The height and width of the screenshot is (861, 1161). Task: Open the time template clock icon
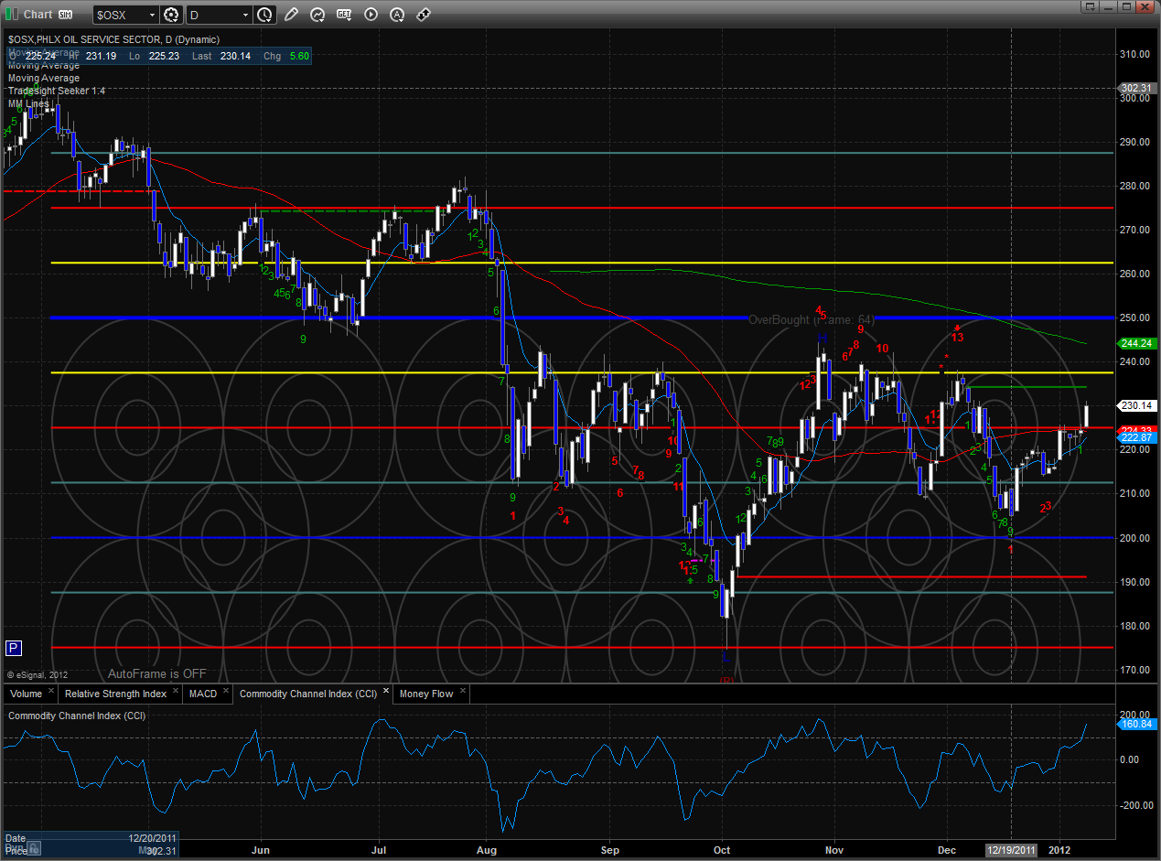(x=264, y=15)
